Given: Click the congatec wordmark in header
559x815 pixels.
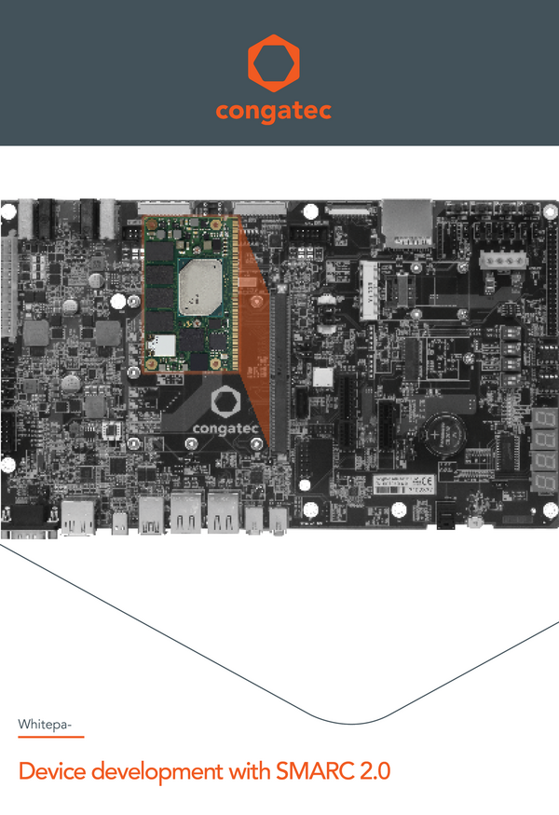Looking at the screenshot, I should [274, 111].
